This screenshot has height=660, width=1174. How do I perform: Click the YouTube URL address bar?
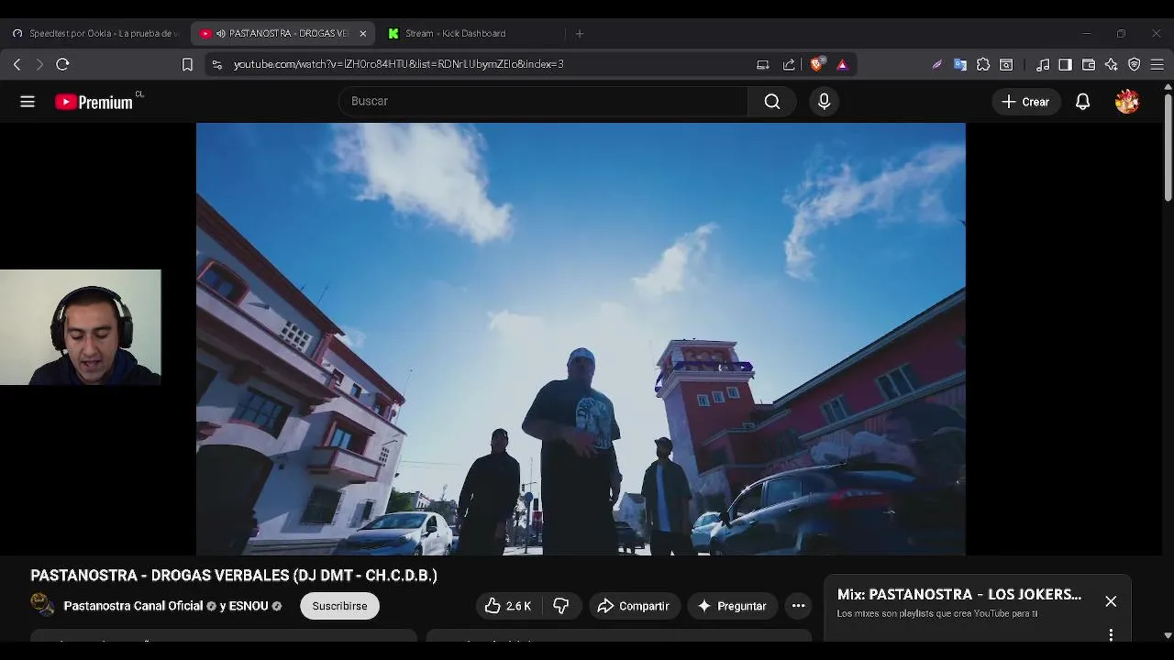398,64
